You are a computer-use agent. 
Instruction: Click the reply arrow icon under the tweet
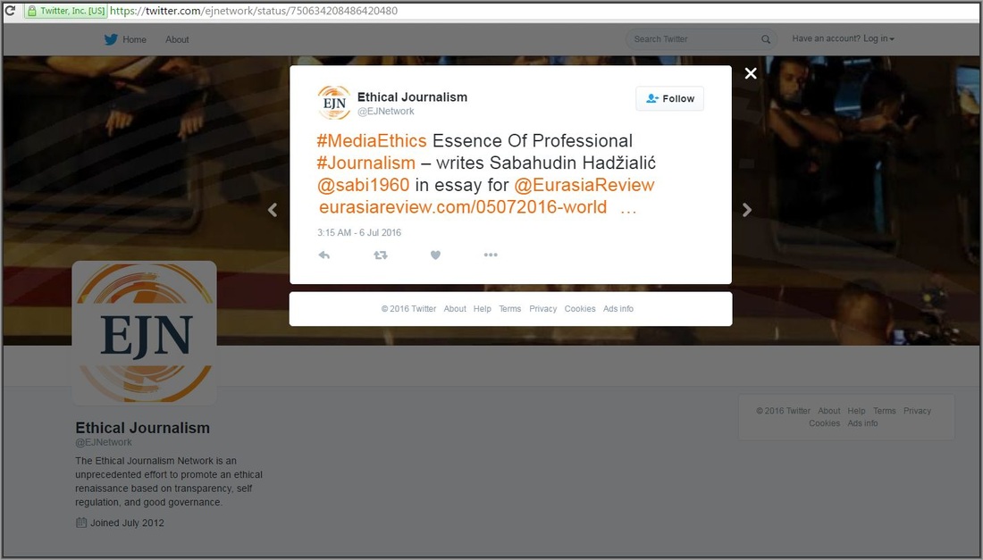(x=324, y=255)
